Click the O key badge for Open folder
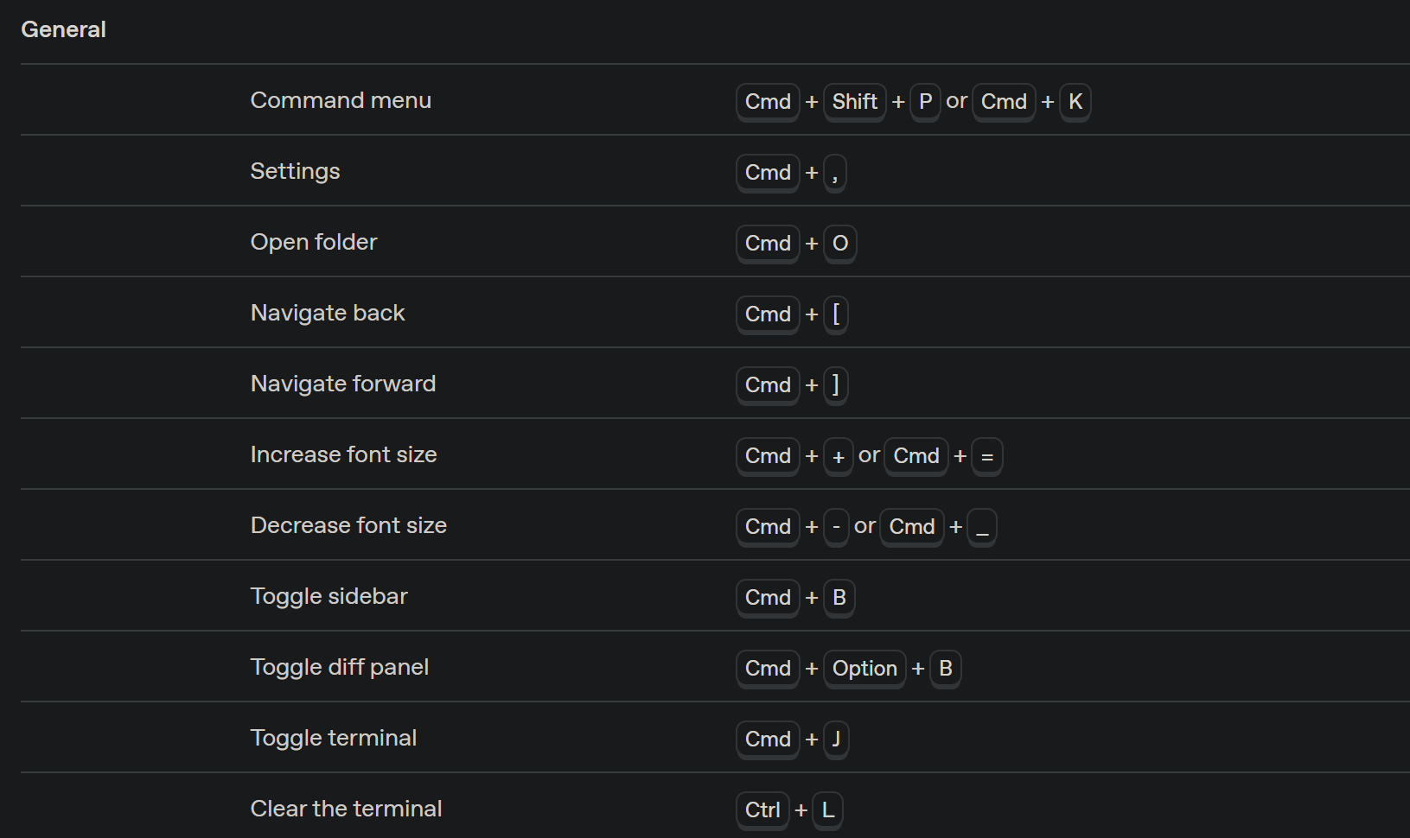The width and height of the screenshot is (1410, 838). click(839, 244)
